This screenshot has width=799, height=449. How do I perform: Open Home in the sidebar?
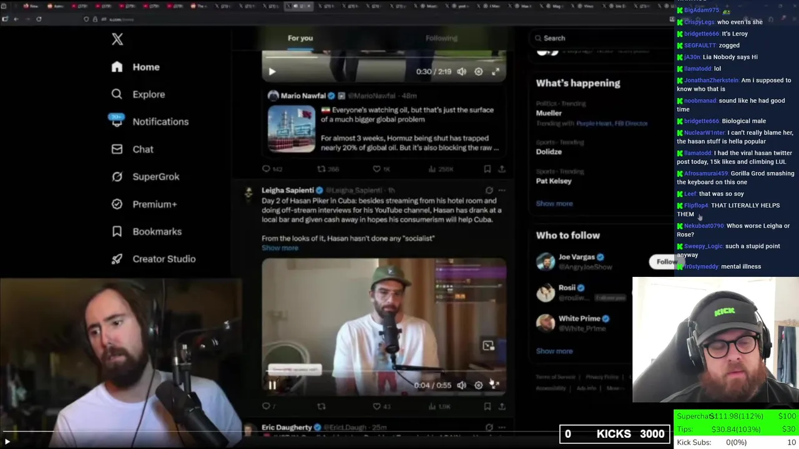click(x=135, y=67)
